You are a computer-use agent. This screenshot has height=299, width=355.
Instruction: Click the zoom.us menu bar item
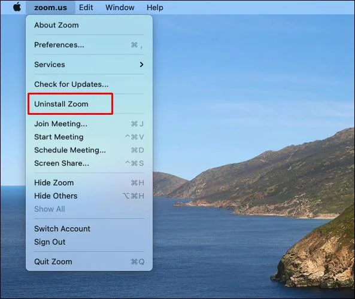click(50, 7)
